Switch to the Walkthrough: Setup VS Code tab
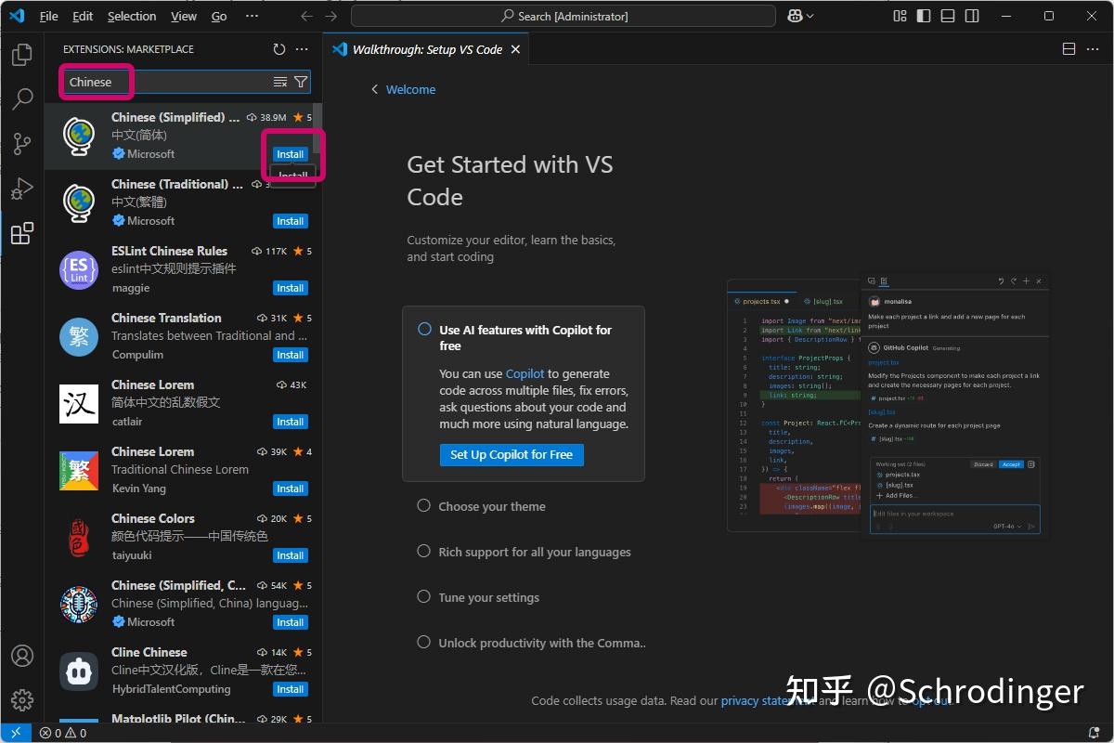1114x743 pixels. pos(425,50)
